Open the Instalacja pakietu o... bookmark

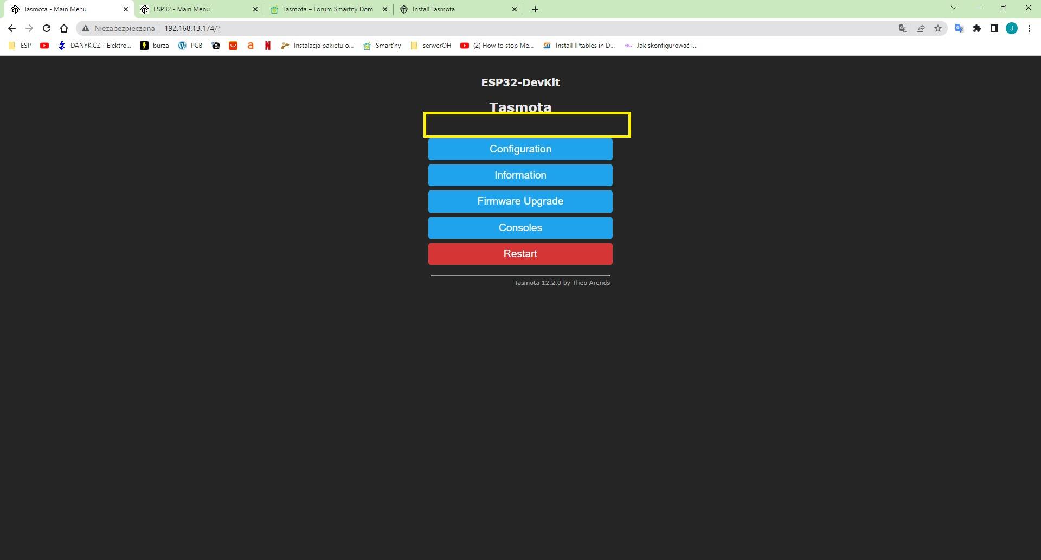point(317,46)
